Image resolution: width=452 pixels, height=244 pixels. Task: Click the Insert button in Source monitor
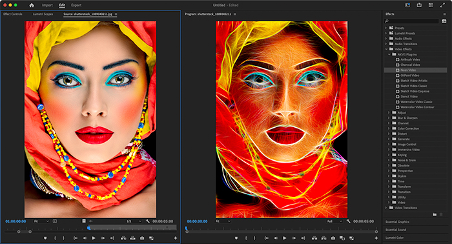coord(123,238)
